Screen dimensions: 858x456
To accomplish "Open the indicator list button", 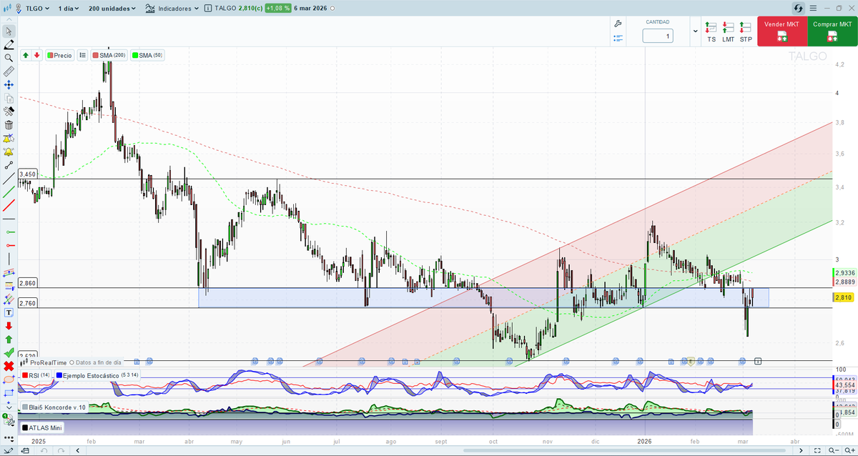I will point(82,55).
